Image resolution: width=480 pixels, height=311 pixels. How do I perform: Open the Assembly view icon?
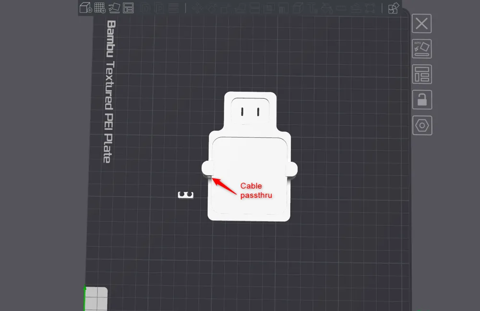pyautogui.click(x=394, y=8)
